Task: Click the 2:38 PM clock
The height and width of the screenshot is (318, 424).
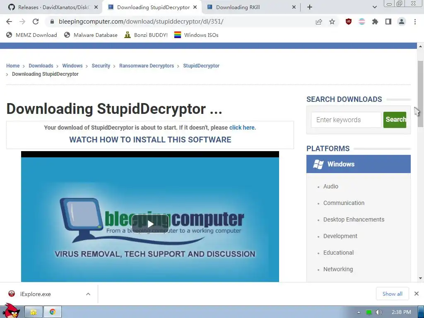Action: (x=401, y=312)
